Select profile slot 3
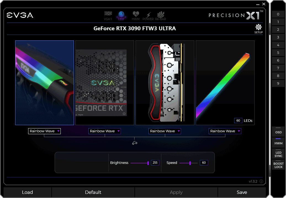286x198 pixels. [278, 37]
